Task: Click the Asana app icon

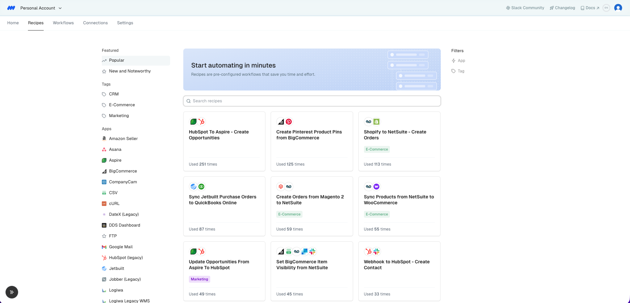Action: 104,150
